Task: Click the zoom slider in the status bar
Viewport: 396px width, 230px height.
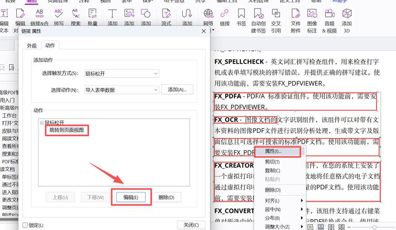Action: click(x=374, y=227)
